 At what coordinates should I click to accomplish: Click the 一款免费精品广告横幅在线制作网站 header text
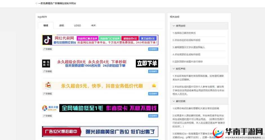pyautogui.click(x=57, y=3)
